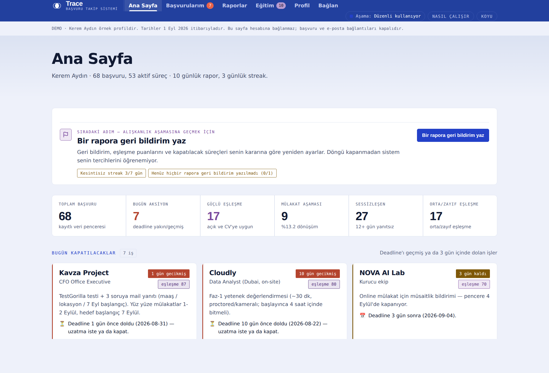Toggle the KOYU dark theme button
The width and height of the screenshot is (549, 373).
coord(487,16)
